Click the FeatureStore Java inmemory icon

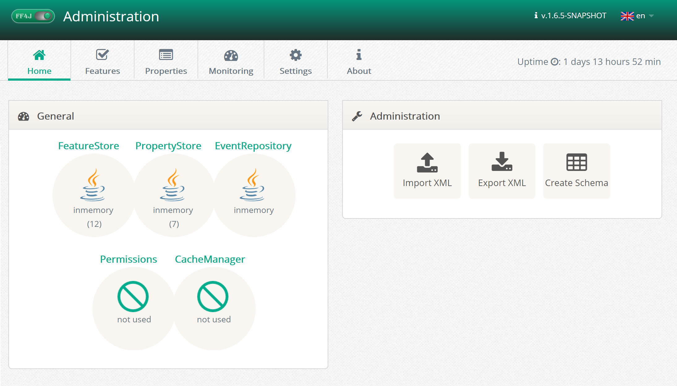[x=93, y=185]
